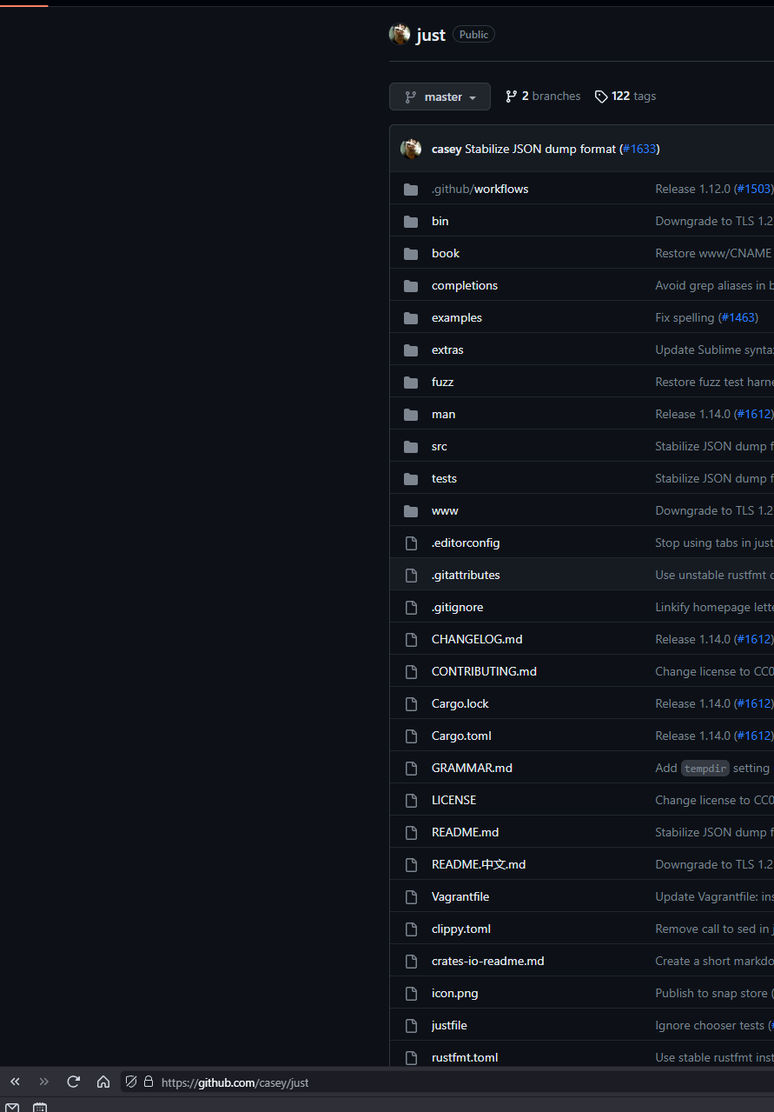Click the browser forward navigation arrows
The image size is (774, 1112).
pos(44,1082)
